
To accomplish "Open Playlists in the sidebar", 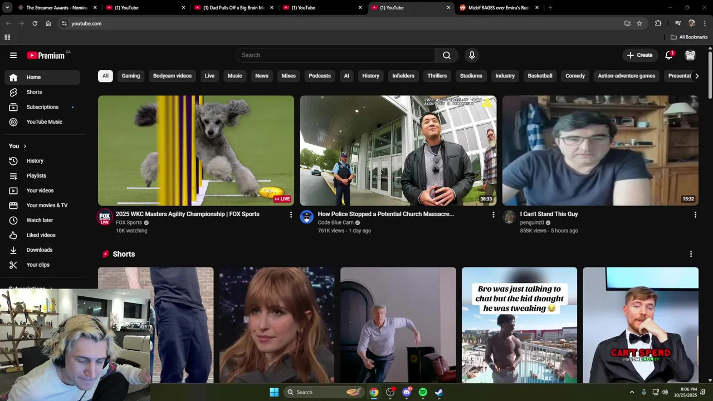I will tap(42, 175).
